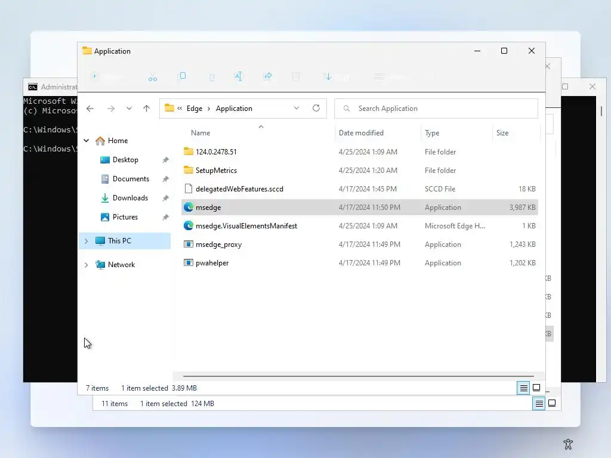The image size is (611, 458).
Task: Select Downloads in the navigation pane
Action: [x=130, y=198]
